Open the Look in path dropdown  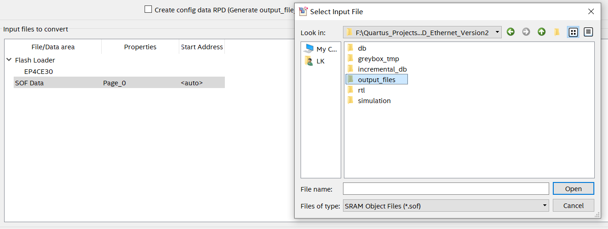422,32
